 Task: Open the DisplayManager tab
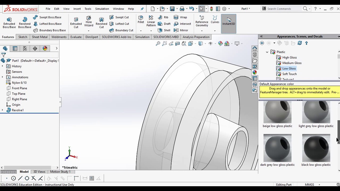click(x=45, y=48)
